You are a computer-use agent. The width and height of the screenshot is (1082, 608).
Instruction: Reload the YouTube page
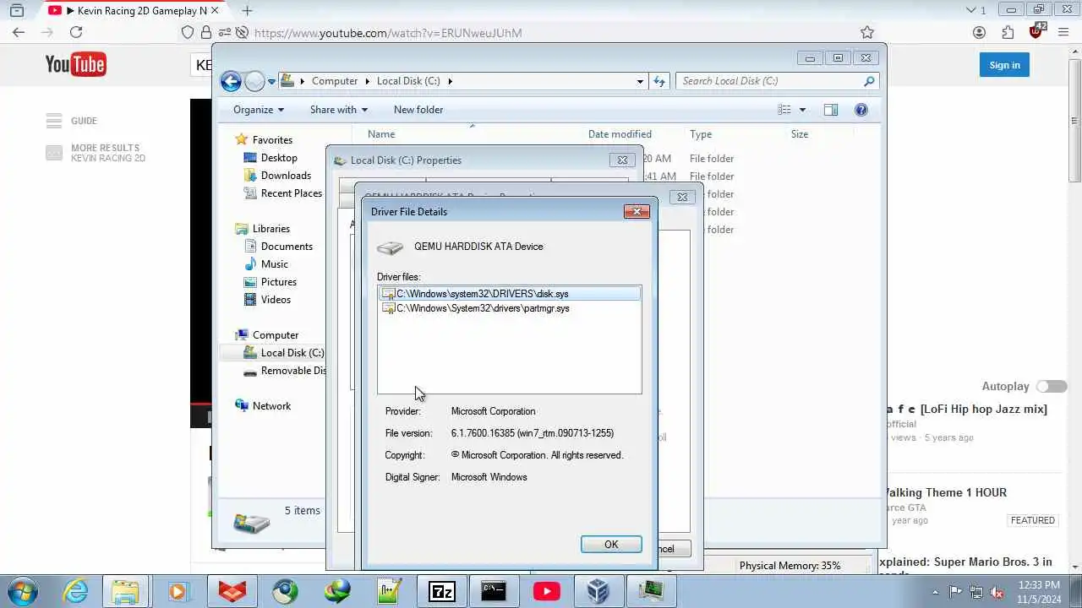[x=76, y=32]
